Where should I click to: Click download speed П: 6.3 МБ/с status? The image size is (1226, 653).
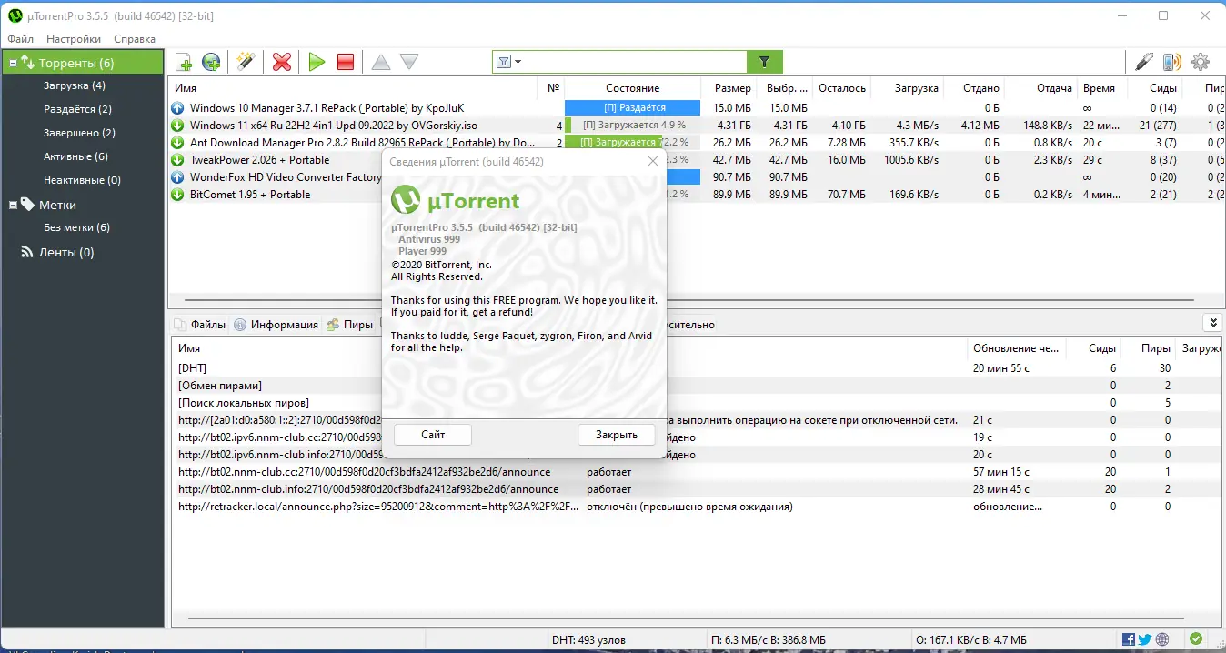tap(768, 640)
